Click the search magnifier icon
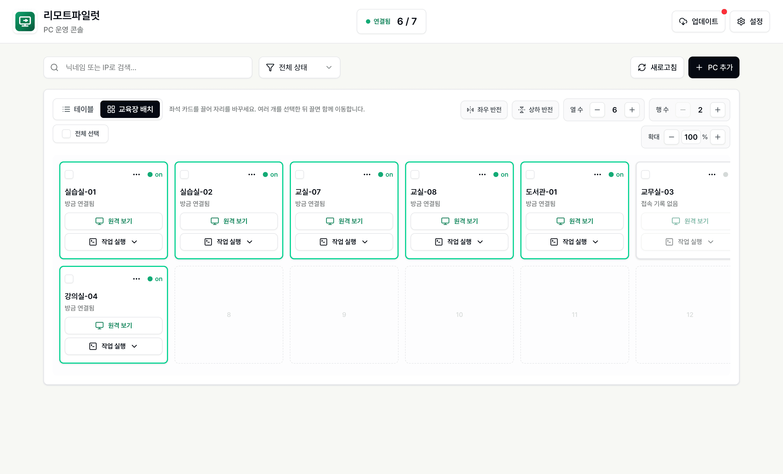Viewport: 783px width, 474px height. [54, 67]
